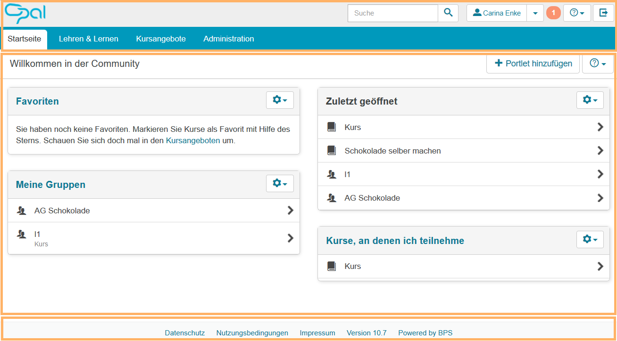Click the OPAL logo
617x341 pixels.
point(25,14)
